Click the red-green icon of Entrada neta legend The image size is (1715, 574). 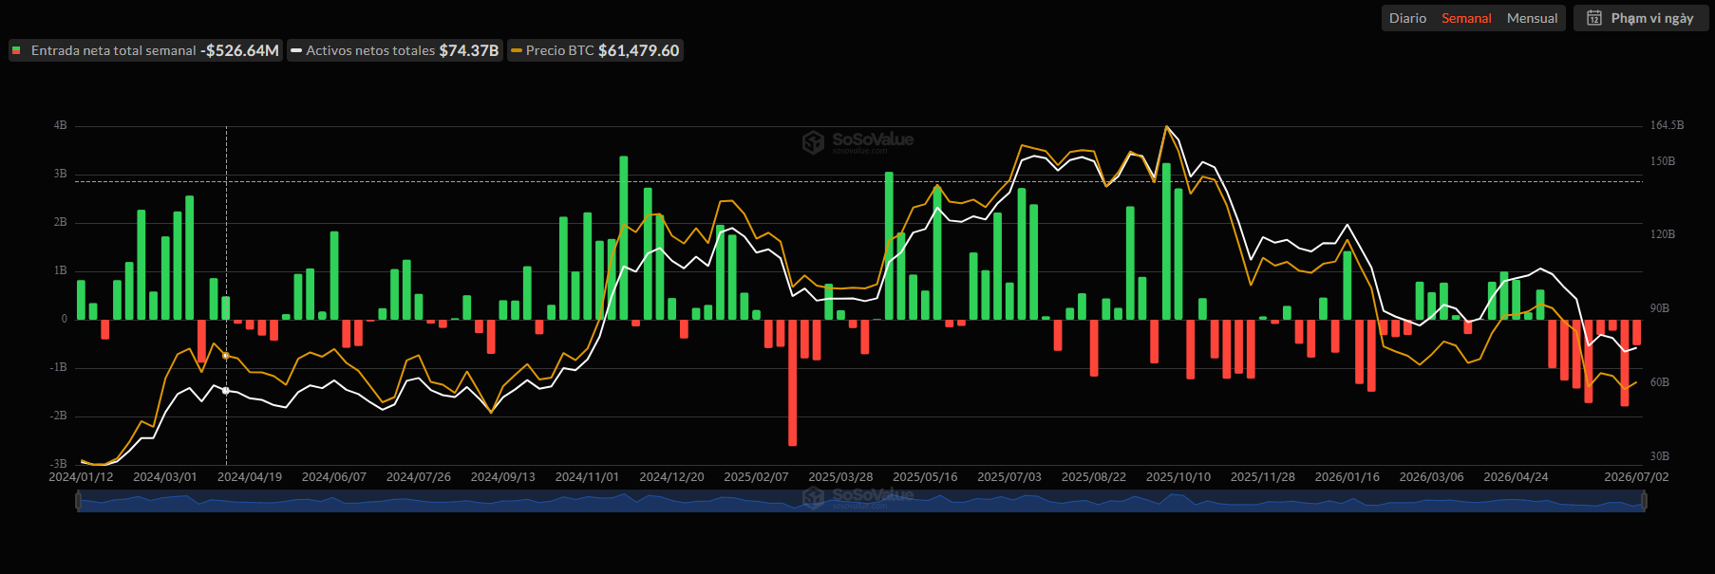(16, 50)
